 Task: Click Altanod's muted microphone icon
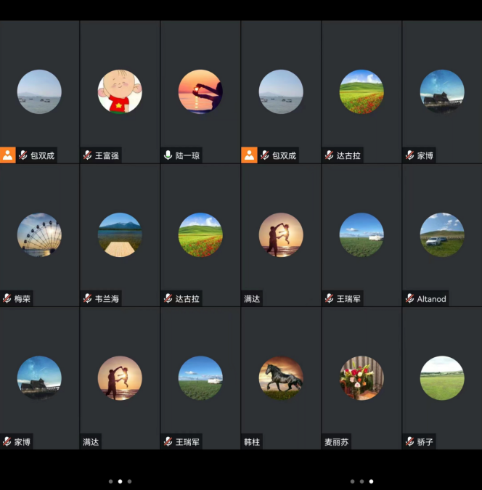click(410, 298)
